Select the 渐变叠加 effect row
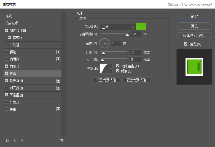 [33, 88]
